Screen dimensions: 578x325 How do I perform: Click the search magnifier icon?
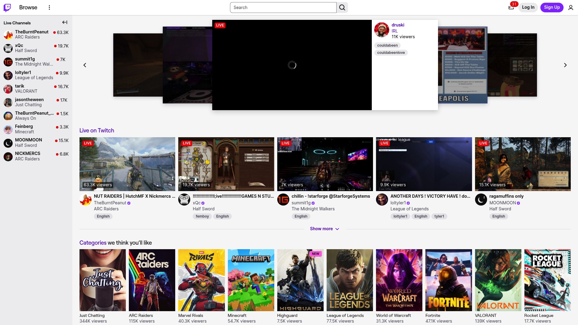[x=342, y=7]
